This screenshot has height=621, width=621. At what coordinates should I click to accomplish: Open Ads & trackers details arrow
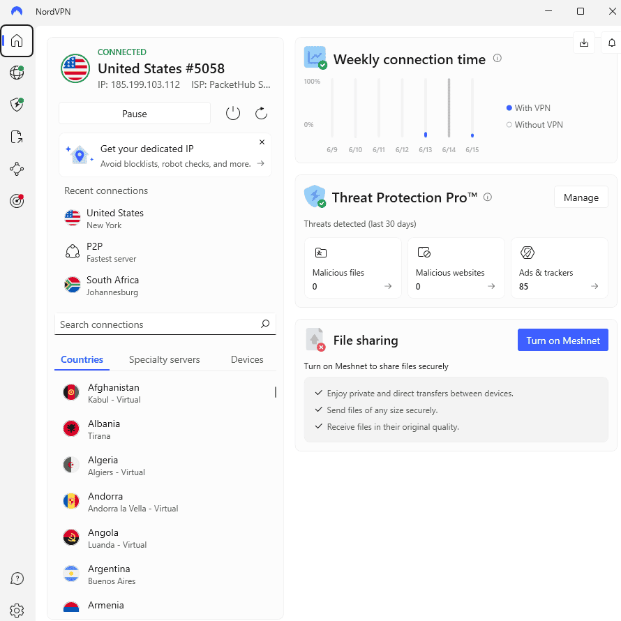[x=594, y=286]
